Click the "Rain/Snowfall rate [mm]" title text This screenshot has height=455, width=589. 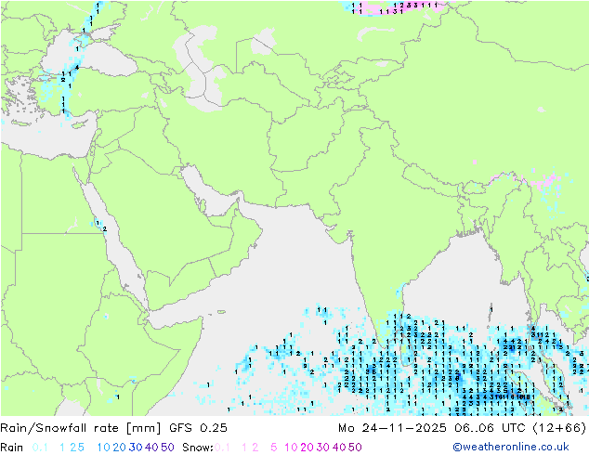[81, 428]
